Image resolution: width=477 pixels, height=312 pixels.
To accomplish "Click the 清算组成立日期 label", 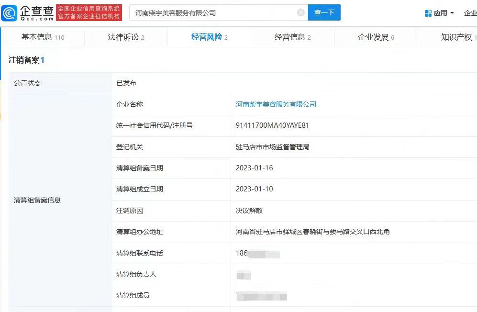I will click(140, 189).
